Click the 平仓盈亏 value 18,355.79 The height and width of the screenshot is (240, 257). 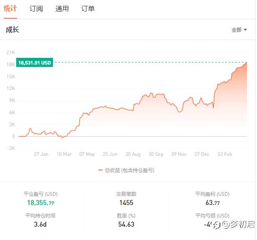(x=40, y=202)
